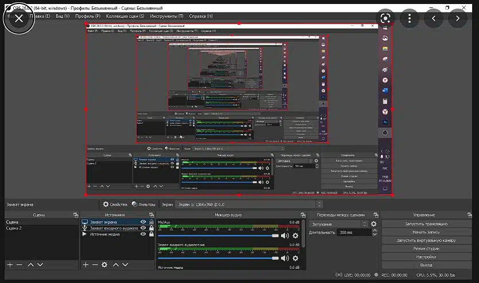Decrease transition duration with down stepper
The width and height of the screenshot is (479, 283).
click(x=375, y=234)
